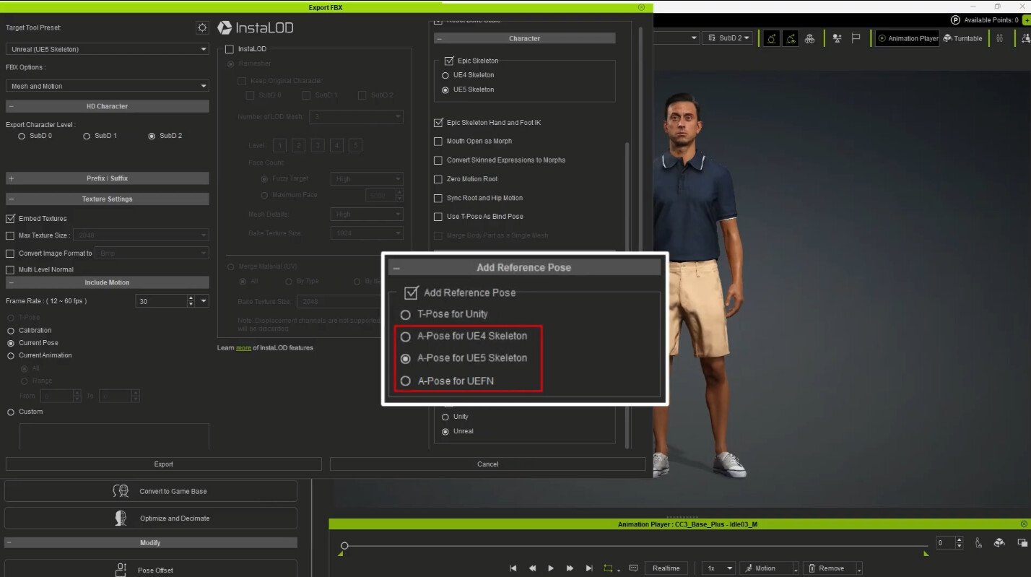Enable Convert Image Format to checkbox
This screenshot has height=577, width=1031.
pyautogui.click(x=10, y=253)
